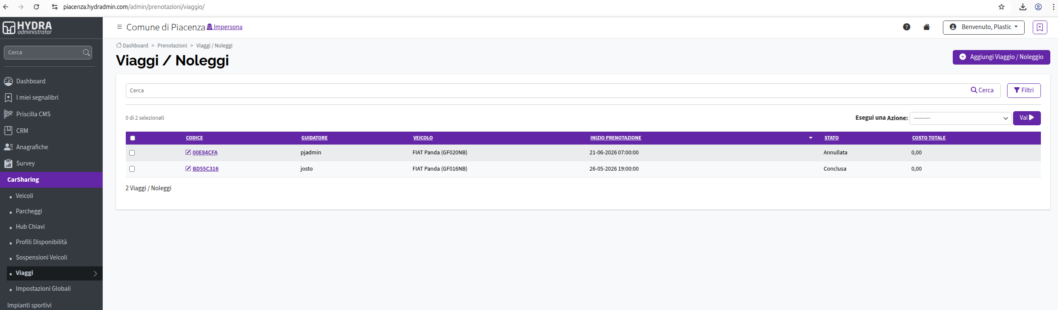Click the Aggiungi Viaggio / Noleggio button
Screen dimensions: 1058x310
(x=1001, y=57)
